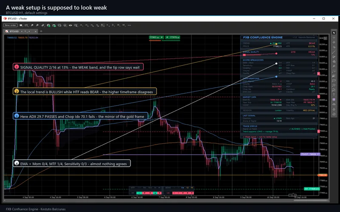This screenshot has height=212, width=340.
Task: Click the bar countdown timer label
Action: 292,195
